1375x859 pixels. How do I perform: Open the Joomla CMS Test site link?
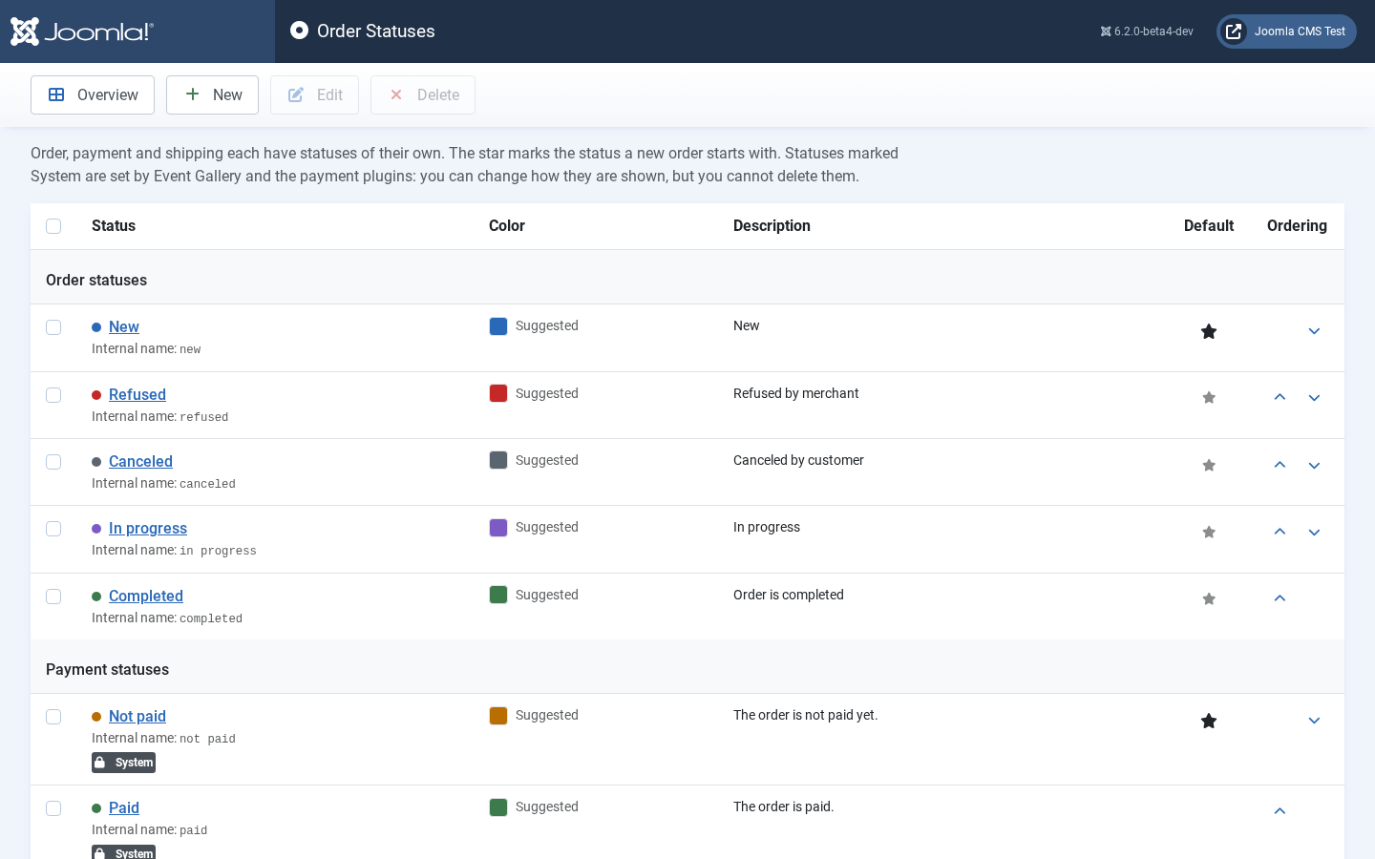pyautogui.click(x=1286, y=31)
